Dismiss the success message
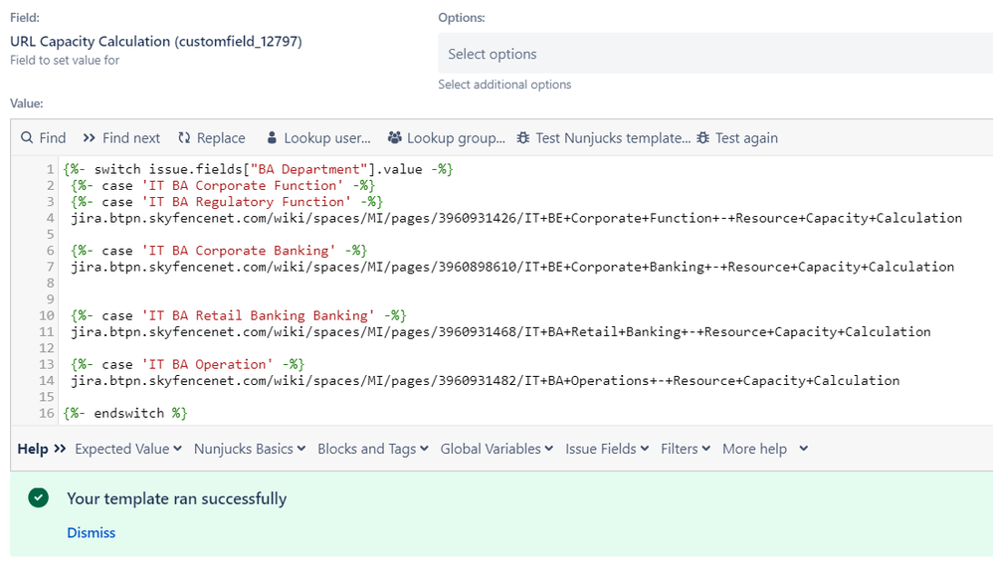Image resolution: width=993 pixels, height=573 pixels. point(92,532)
